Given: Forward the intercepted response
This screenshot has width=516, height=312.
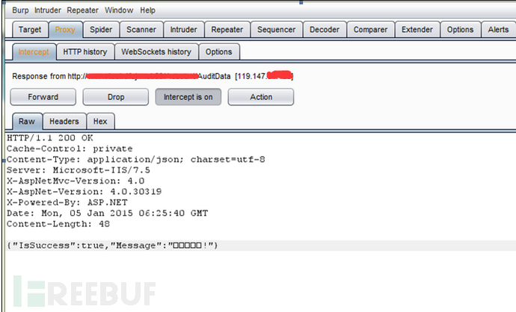Looking at the screenshot, I should coord(43,97).
